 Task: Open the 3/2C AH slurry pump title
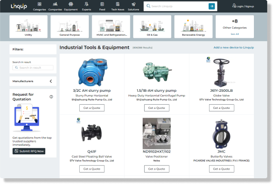92,90
